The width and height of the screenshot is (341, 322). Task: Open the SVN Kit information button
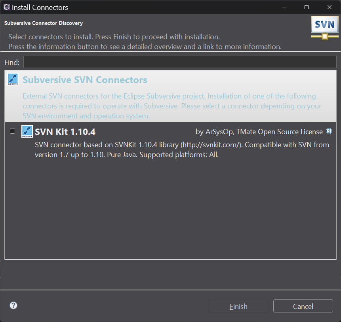[329, 131]
